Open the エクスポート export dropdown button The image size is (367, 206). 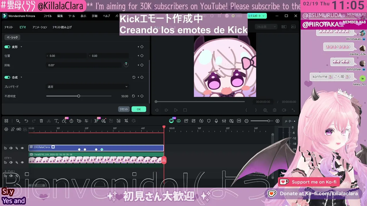point(257,16)
